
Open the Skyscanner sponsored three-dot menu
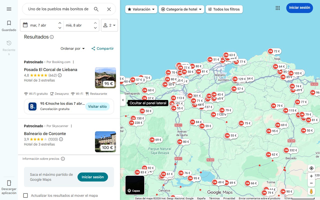pos(71,126)
